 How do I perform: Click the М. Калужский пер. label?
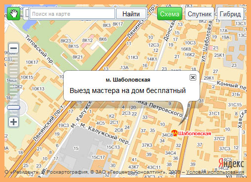105,133
